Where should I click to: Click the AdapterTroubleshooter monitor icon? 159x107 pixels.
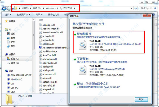40,48
